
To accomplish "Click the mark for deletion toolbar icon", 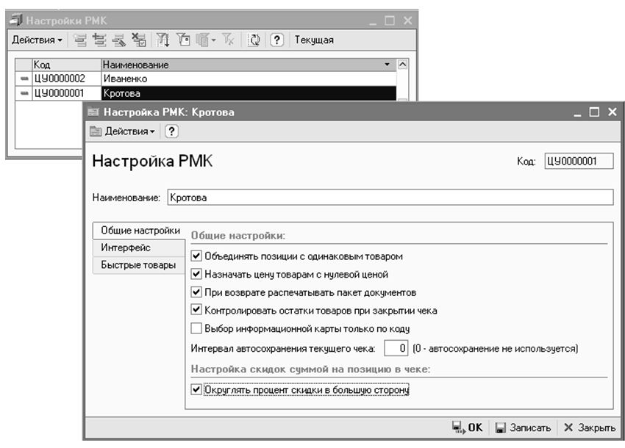I will tap(139, 40).
